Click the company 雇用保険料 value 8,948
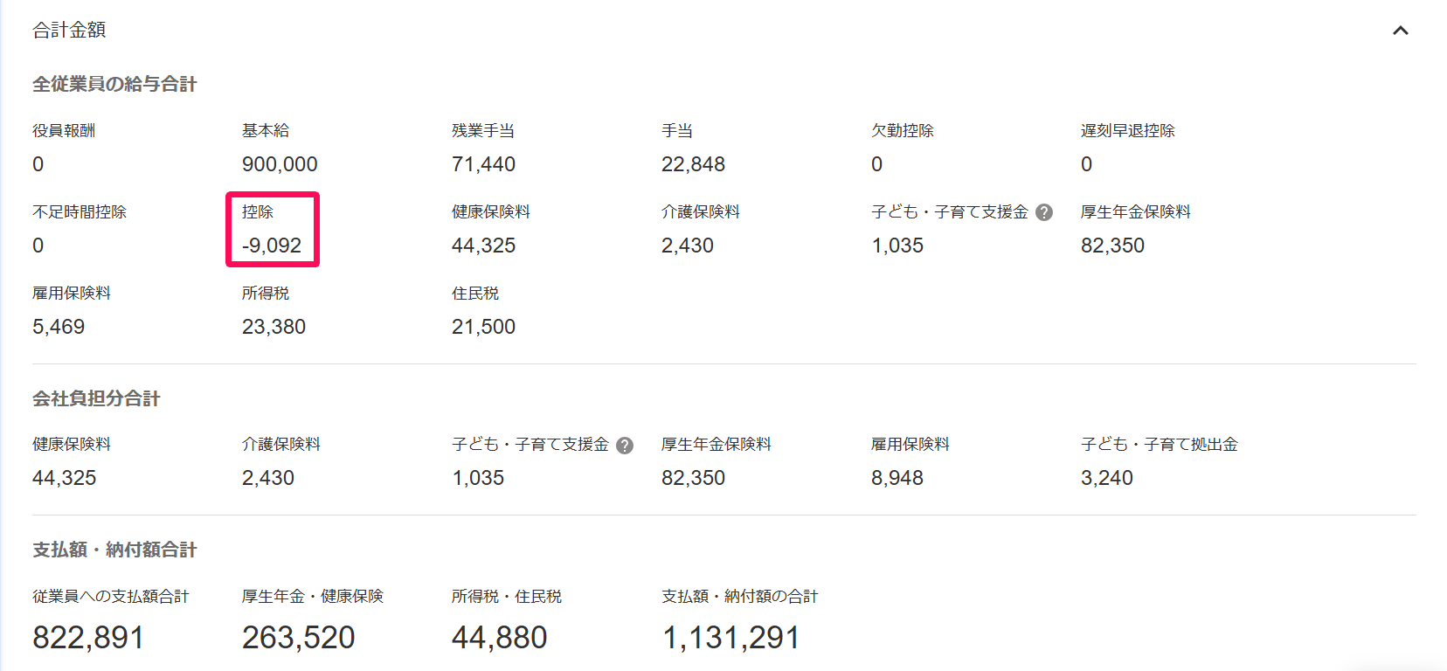Image resolution: width=1447 pixels, height=671 pixels. coord(897,478)
